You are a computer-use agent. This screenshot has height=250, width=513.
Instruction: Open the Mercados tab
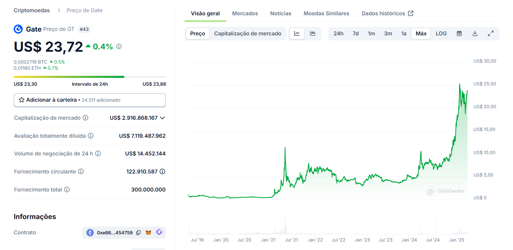point(245,14)
